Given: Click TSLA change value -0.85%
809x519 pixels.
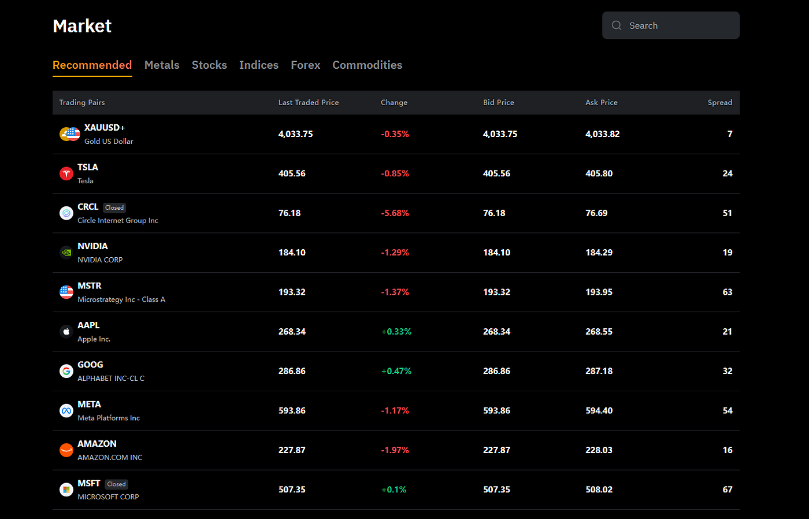Looking at the screenshot, I should [395, 173].
